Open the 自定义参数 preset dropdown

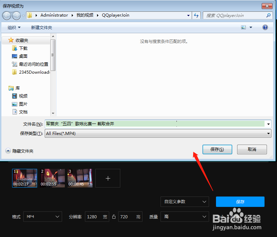pos(184,202)
